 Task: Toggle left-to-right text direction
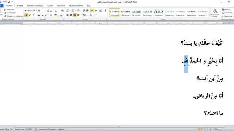(92, 11)
